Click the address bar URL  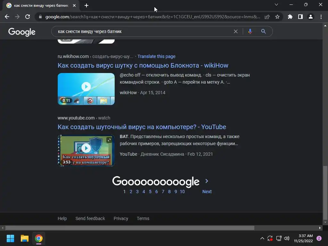tap(153, 17)
